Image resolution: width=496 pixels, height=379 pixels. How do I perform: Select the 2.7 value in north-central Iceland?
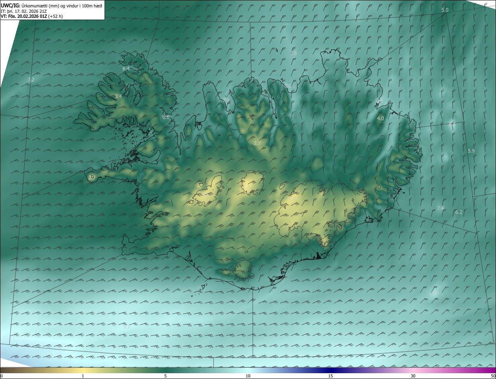tap(257, 143)
